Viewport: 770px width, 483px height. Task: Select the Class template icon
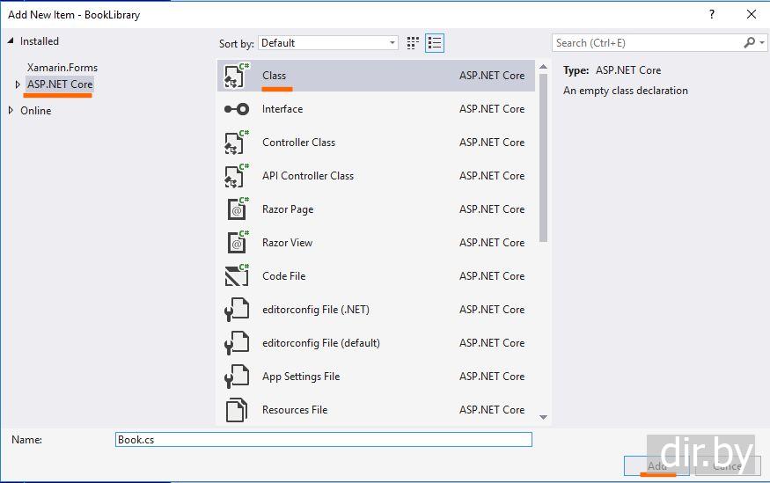pos(236,76)
